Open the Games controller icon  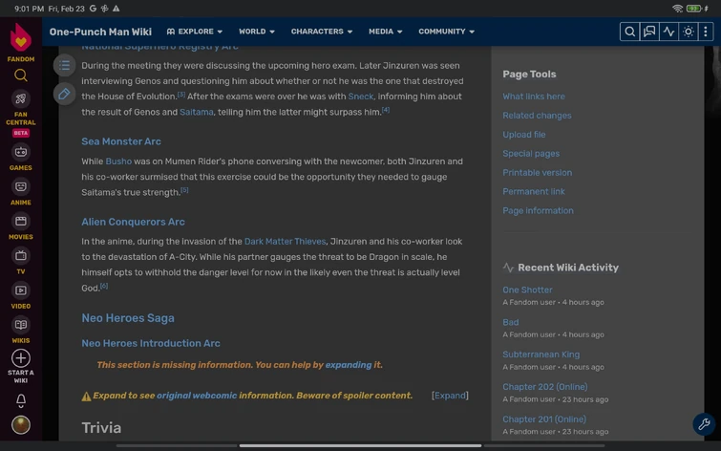point(21,152)
